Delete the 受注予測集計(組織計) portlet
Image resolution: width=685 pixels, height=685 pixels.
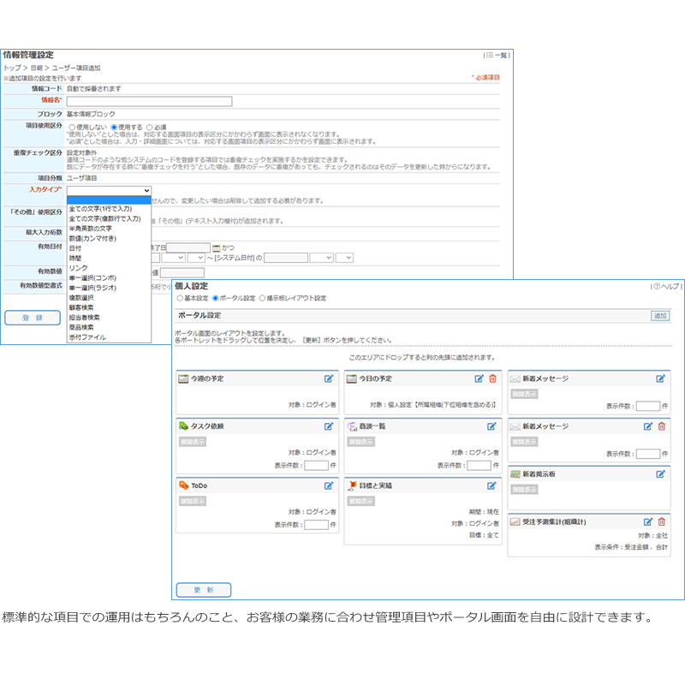661,521
